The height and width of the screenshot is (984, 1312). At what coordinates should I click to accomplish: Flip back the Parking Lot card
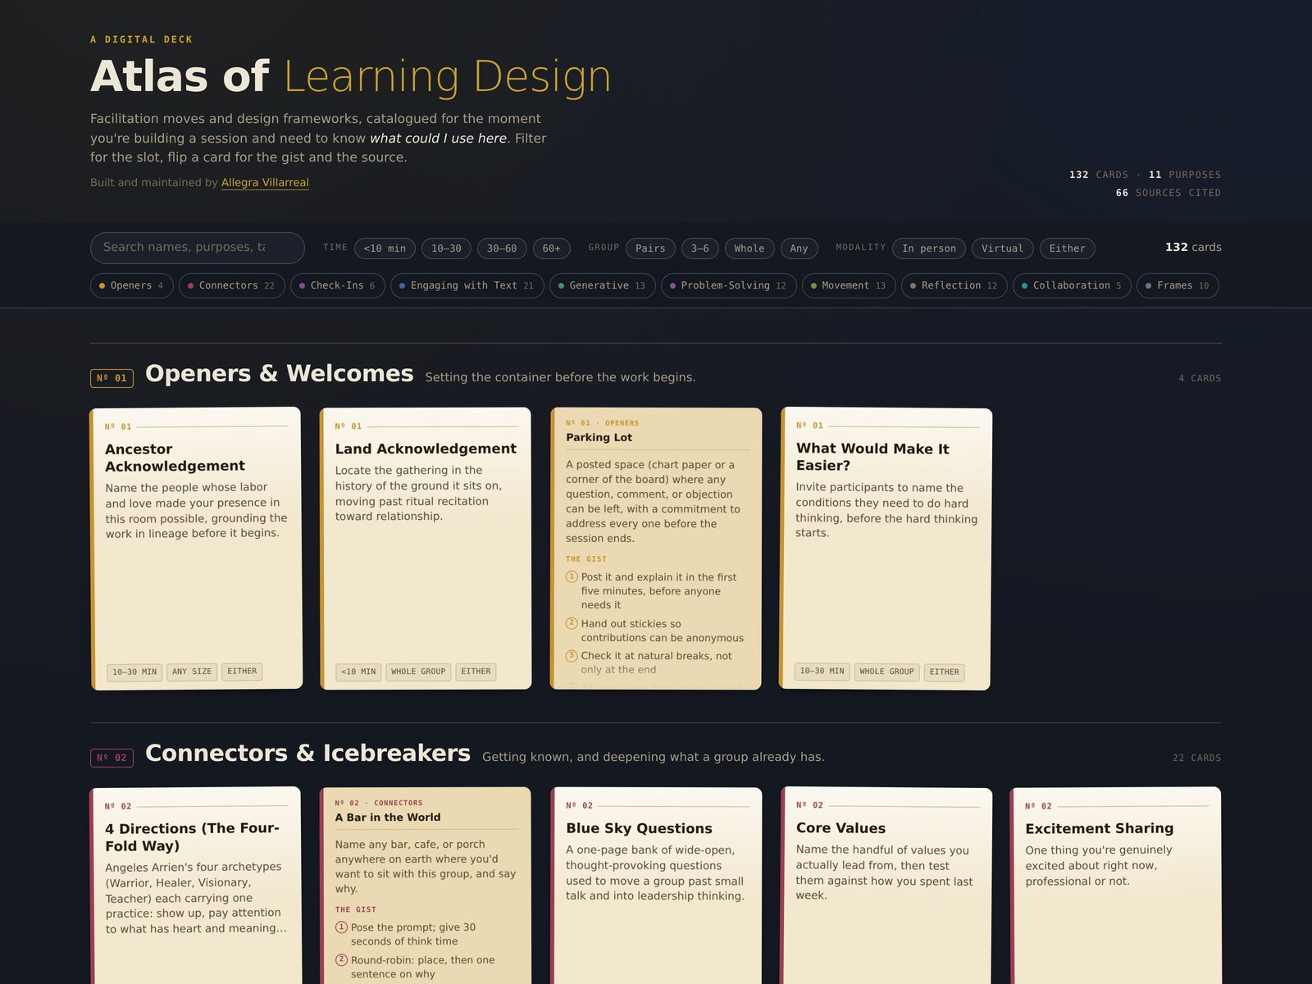[x=656, y=549]
